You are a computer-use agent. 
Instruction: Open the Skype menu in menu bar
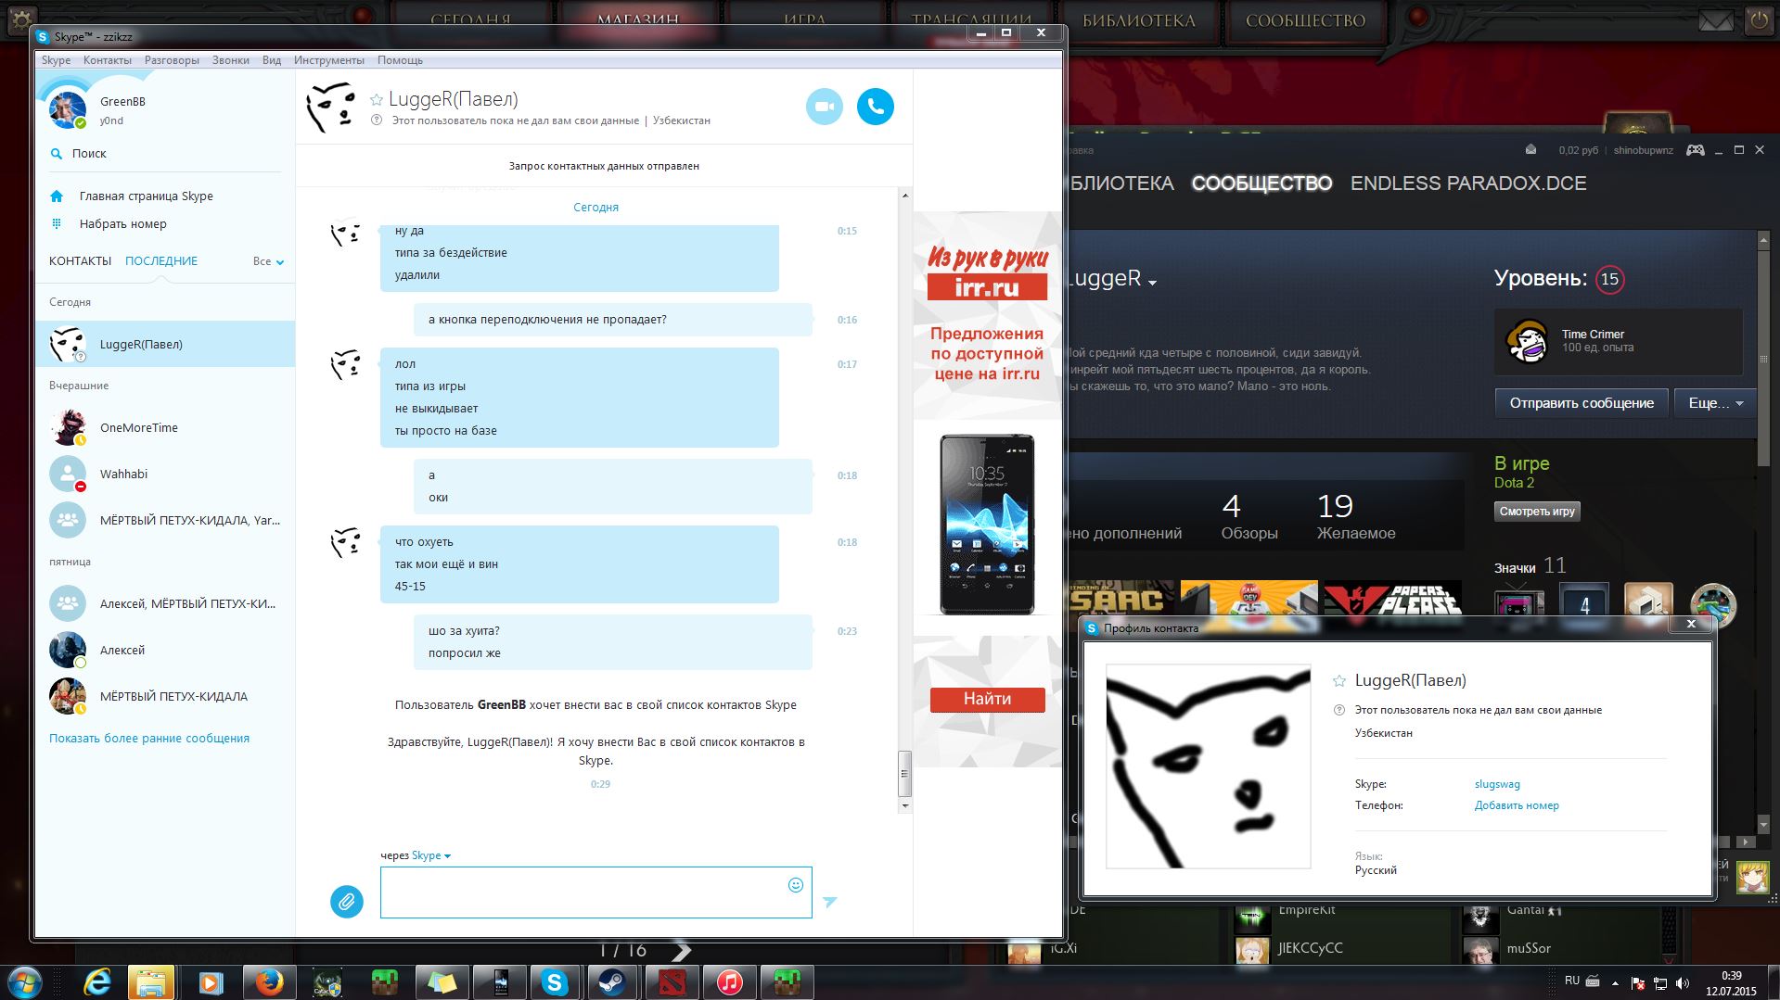pos(56,60)
